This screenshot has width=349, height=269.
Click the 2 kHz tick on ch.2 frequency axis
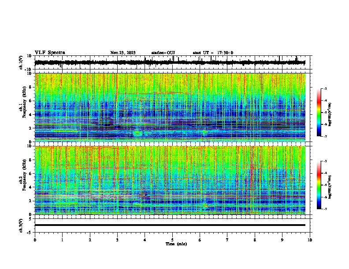[x=30, y=201]
